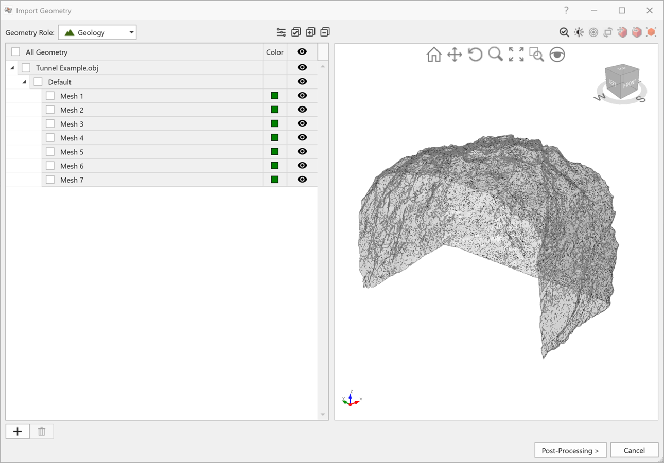Click the Post-Processing button

(x=570, y=450)
